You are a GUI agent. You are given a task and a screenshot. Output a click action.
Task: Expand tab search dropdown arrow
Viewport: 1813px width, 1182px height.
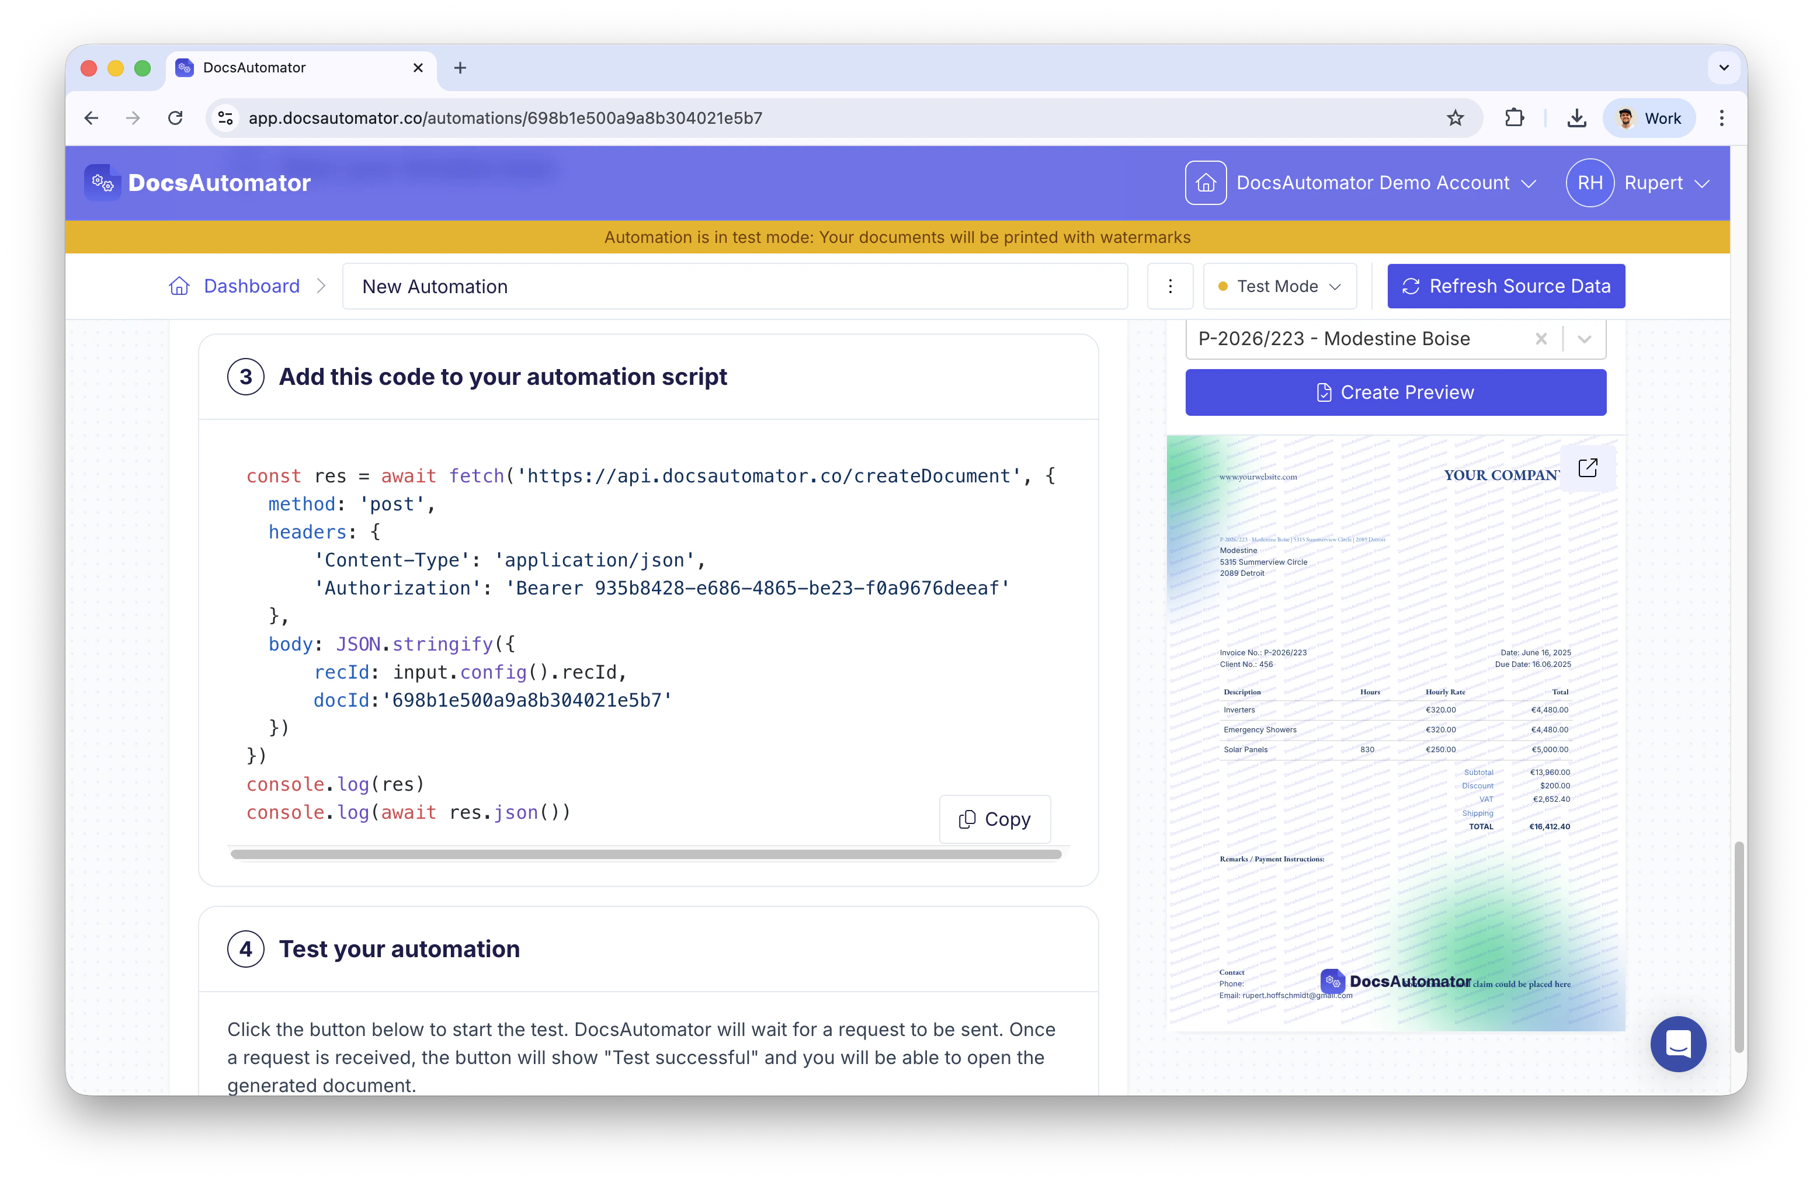click(1724, 68)
